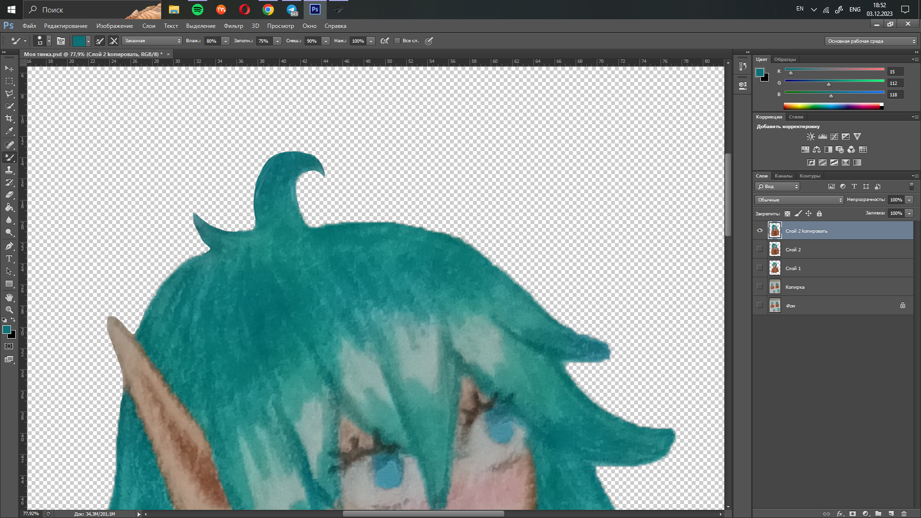
Task: Select the Rectangular Marquee tool
Action: (x=9, y=81)
